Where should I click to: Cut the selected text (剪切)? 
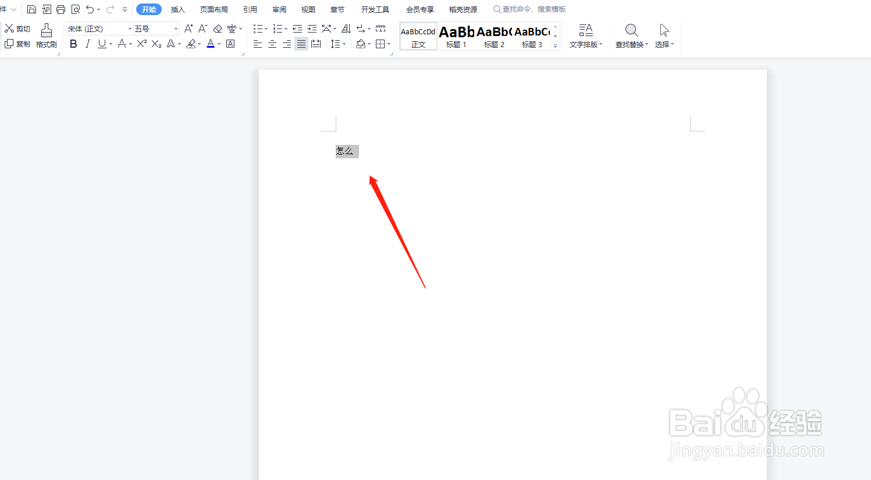click(17, 29)
